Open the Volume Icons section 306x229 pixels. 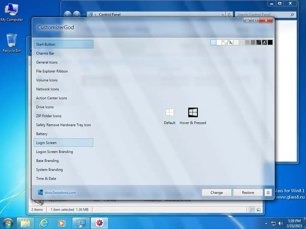63,80
